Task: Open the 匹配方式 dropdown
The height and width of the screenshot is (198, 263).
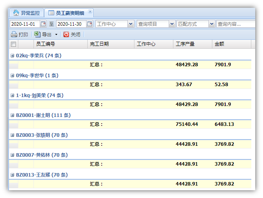Action: pyautogui.click(x=212, y=24)
